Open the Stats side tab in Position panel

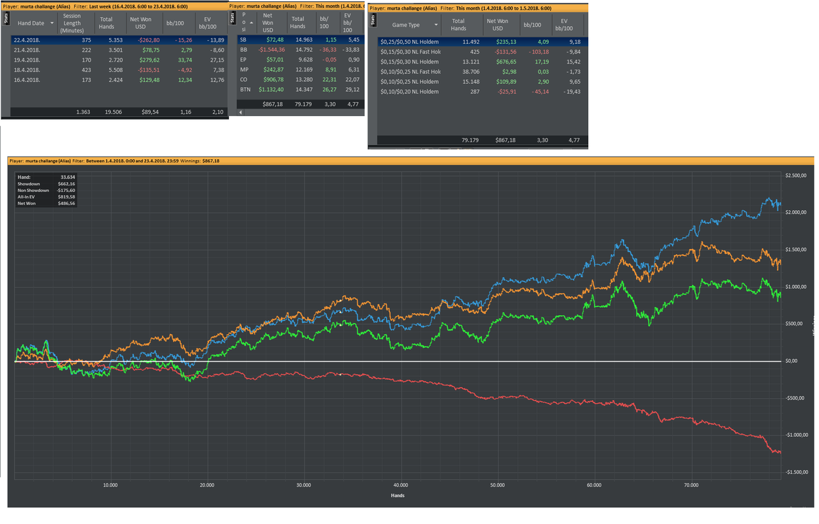232,18
